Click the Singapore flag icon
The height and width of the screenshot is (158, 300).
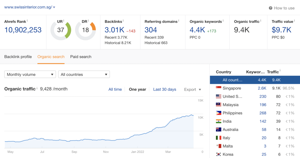(x=219, y=88)
